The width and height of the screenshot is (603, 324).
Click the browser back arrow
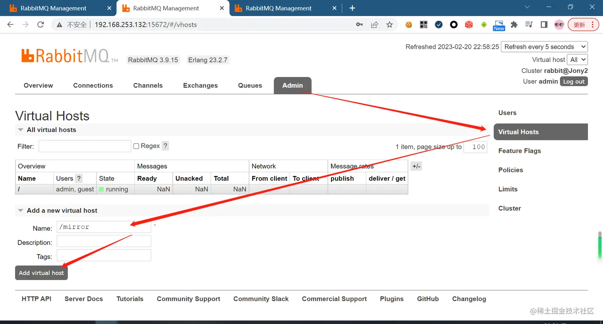point(10,24)
